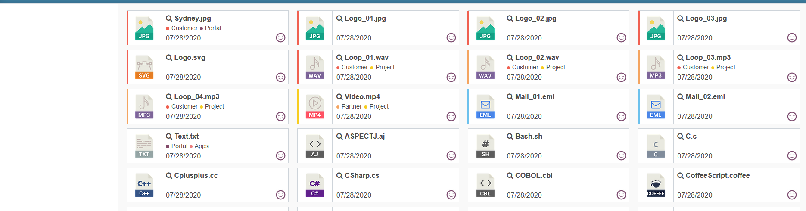Click the magnifier preview icon beside Logo_02.jpg
The image size is (806, 211).
510,19
